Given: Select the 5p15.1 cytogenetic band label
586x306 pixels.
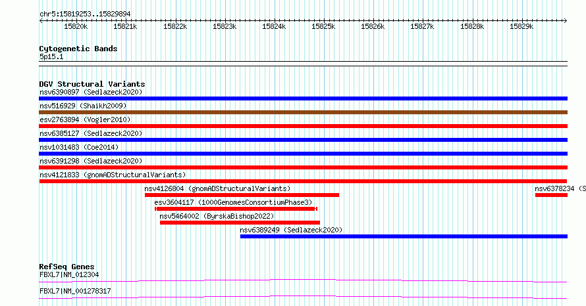Looking at the screenshot, I should pos(51,56).
